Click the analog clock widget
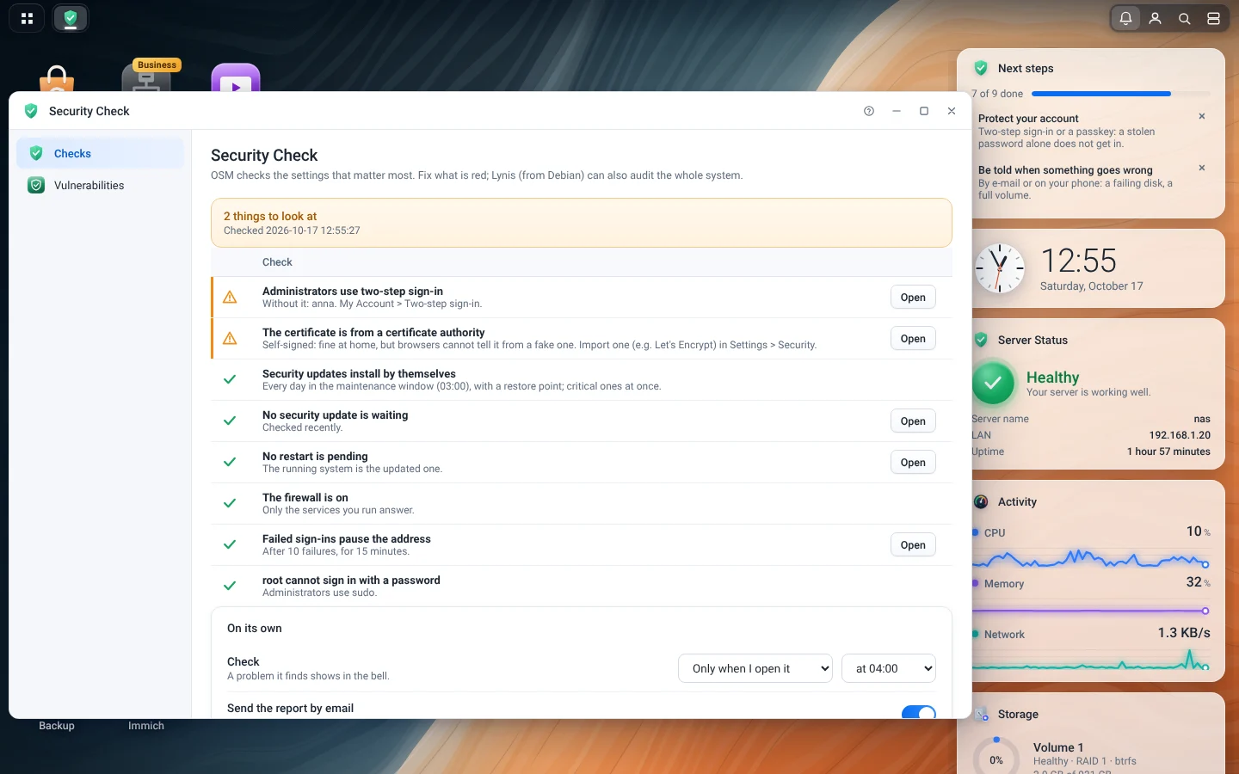 pyautogui.click(x=999, y=268)
